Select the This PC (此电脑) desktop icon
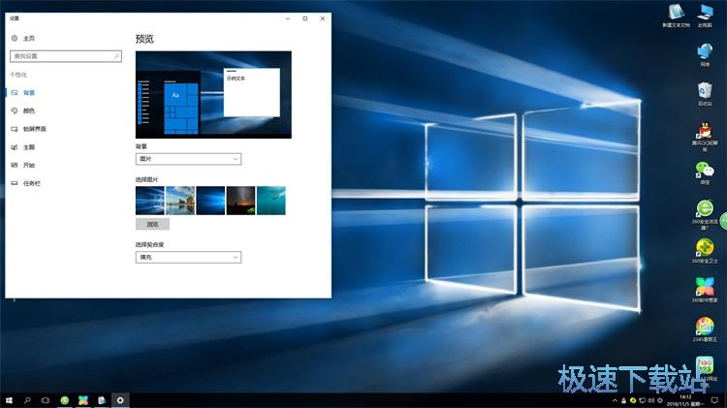 [705, 16]
